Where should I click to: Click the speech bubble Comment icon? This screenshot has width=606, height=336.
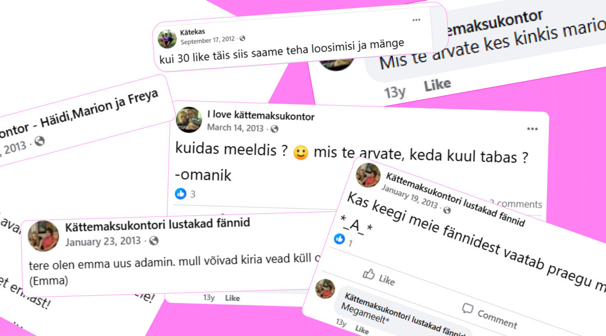pos(468,309)
